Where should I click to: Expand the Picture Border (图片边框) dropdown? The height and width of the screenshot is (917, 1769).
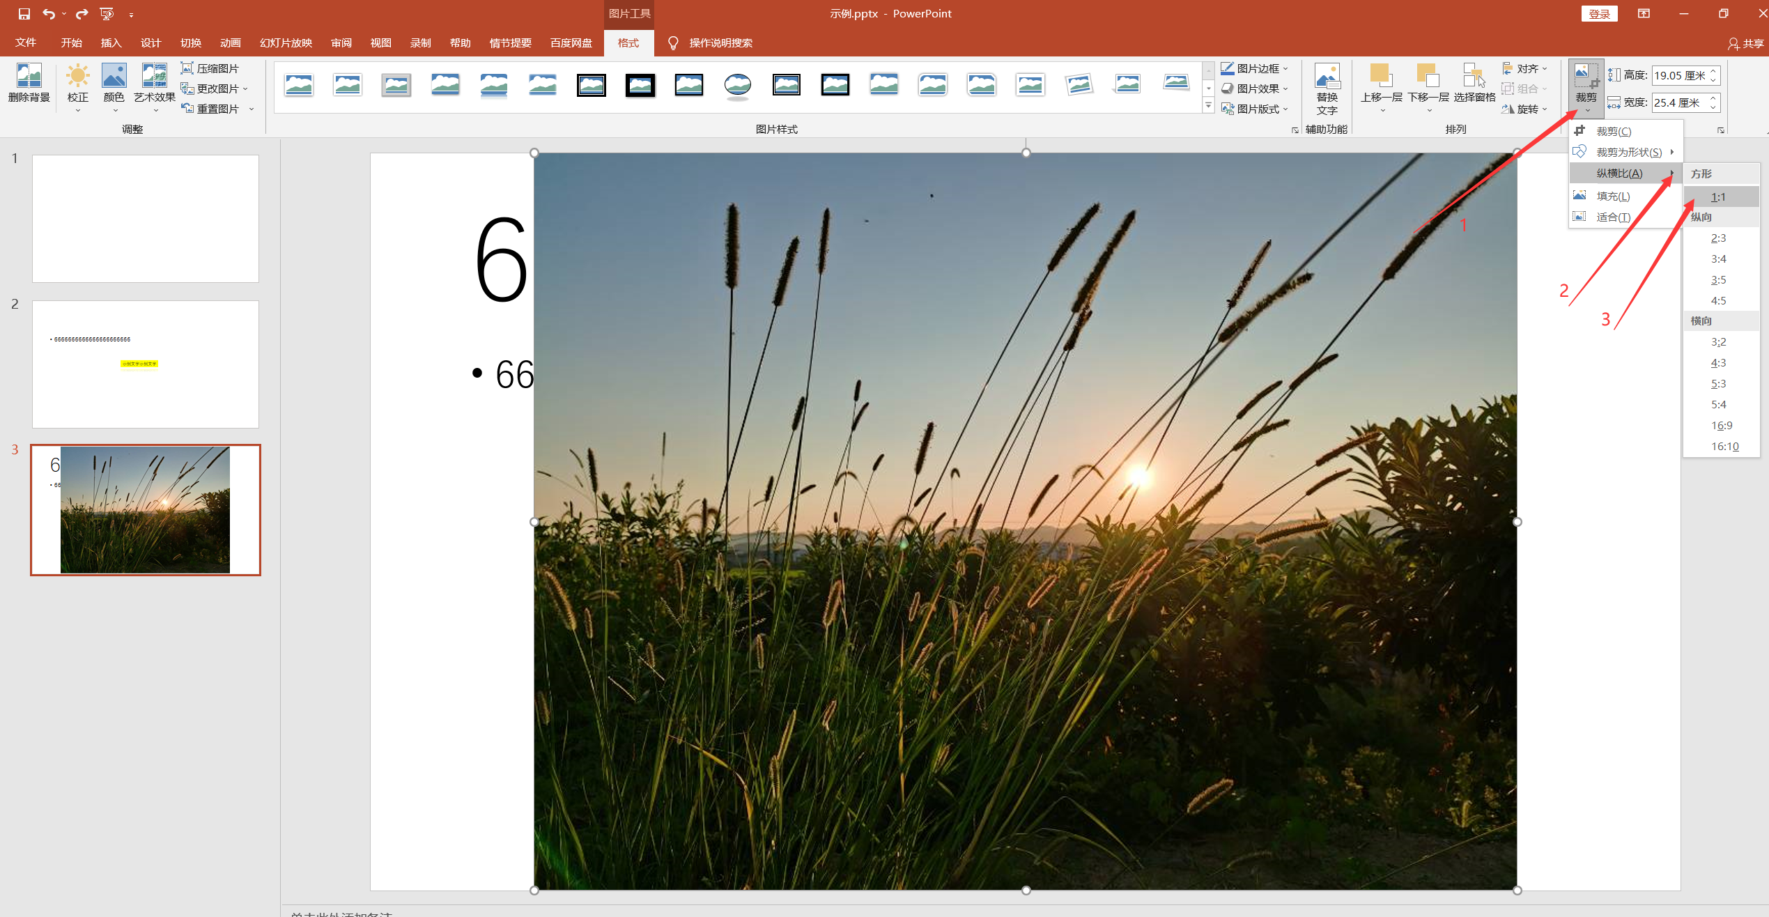coord(1255,68)
